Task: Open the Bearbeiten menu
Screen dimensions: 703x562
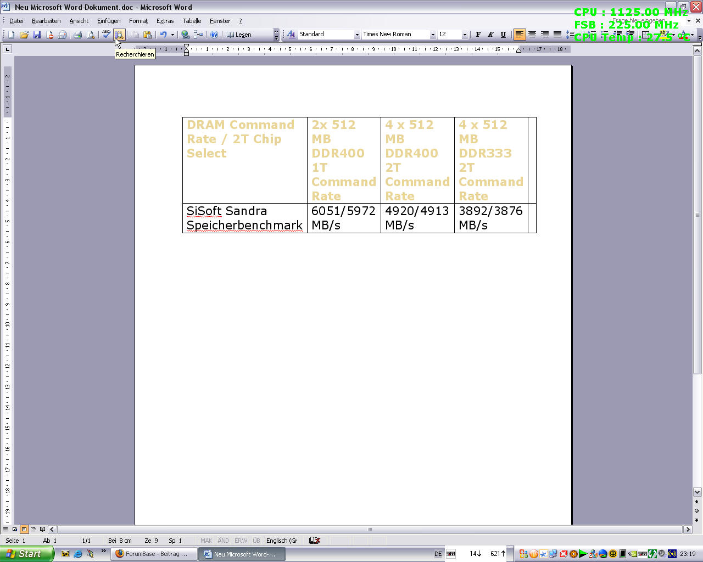Action: point(46,21)
